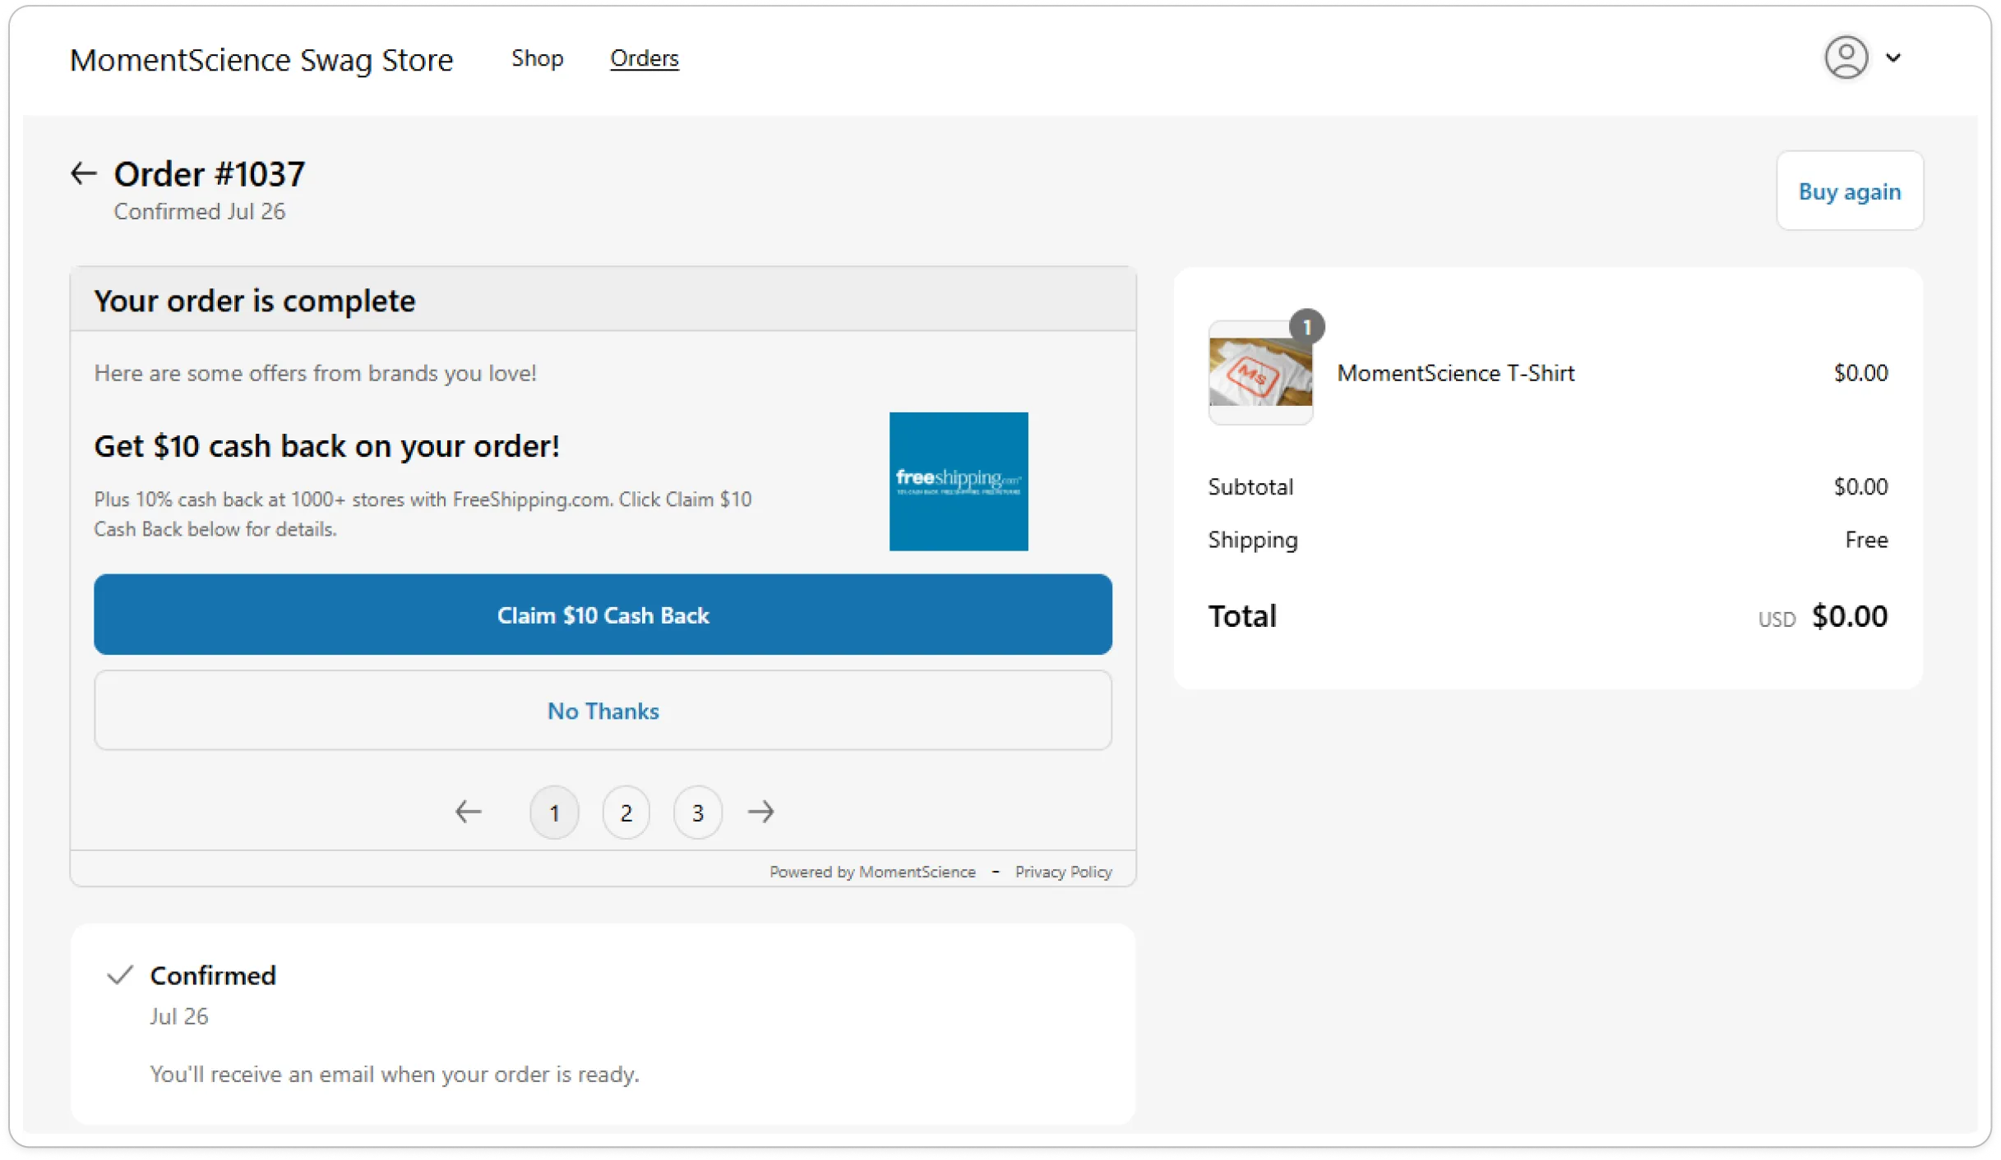Image resolution: width=2001 pixels, height=1160 pixels.
Task: Click the MomentScience Swag Store title
Action: pyautogui.click(x=261, y=59)
